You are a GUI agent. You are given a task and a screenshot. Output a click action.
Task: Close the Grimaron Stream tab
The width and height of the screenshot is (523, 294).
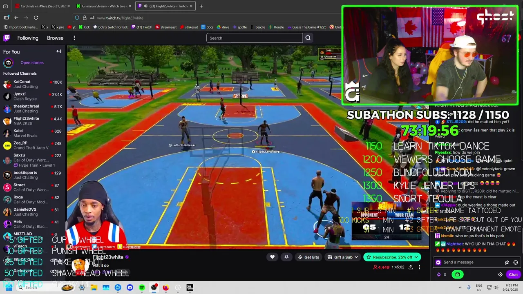point(130,6)
